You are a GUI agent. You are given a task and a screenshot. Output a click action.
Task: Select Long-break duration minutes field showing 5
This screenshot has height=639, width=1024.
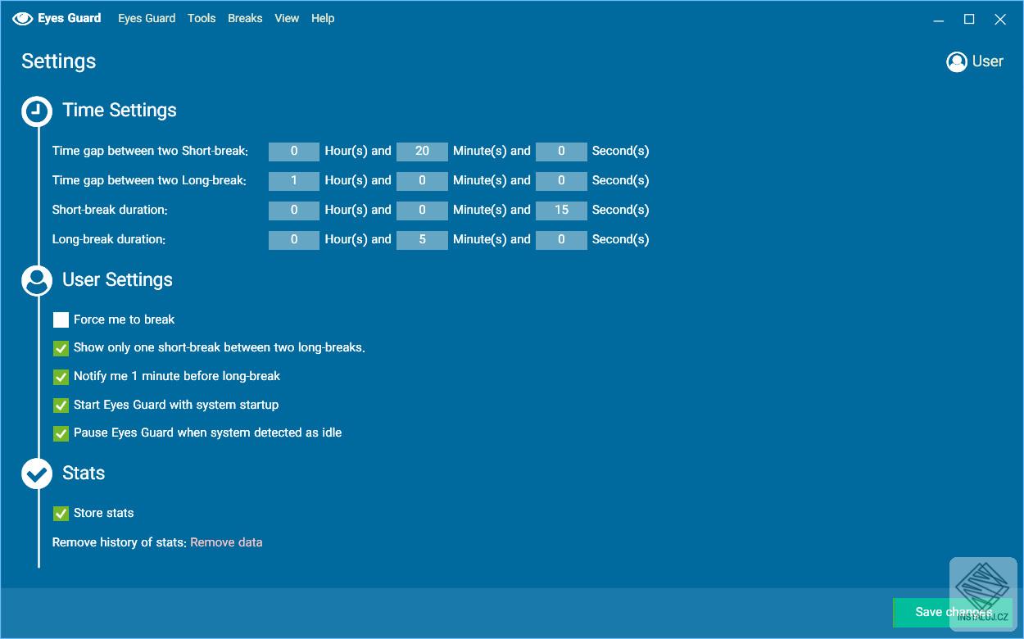[422, 240]
